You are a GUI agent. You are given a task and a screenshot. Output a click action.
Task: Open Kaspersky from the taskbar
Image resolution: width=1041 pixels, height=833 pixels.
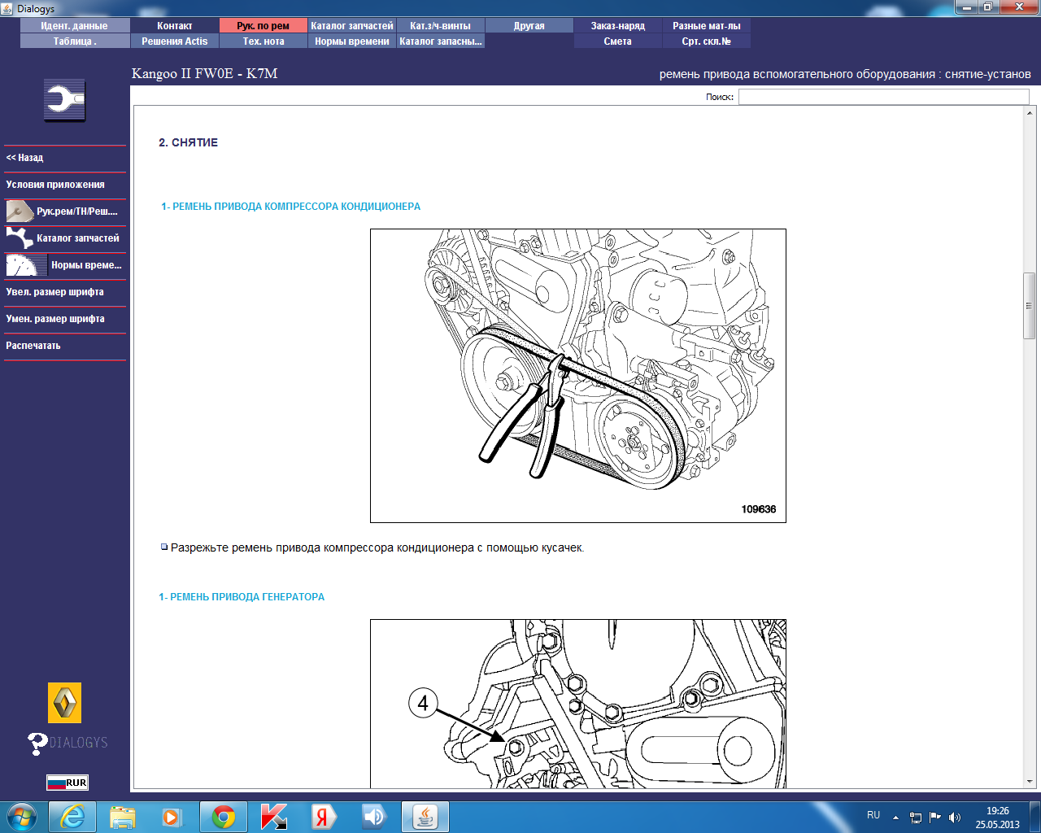pyautogui.click(x=274, y=817)
